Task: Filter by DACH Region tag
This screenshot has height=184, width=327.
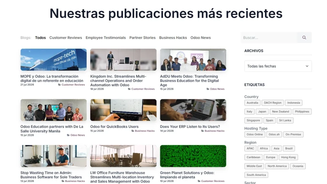Action: point(273,103)
